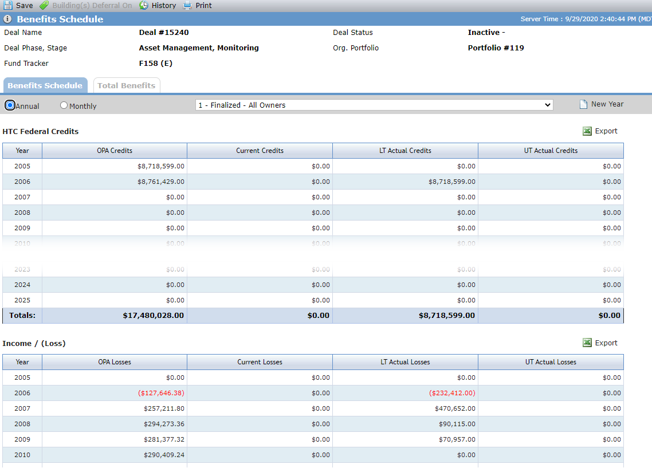Click the $17,480,028.00 totals value
This screenshot has height=468, width=652.
(x=154, y=316)
